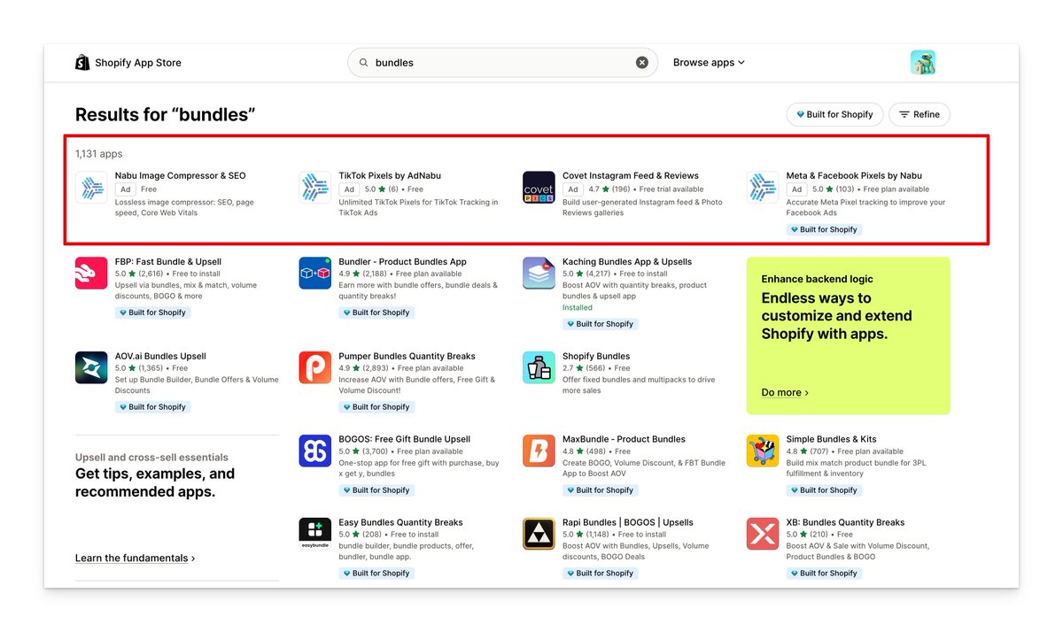Open Rapi Bundles | BOGOS | Upsells title
The image size is (1063, 632).
pos(628,522)
